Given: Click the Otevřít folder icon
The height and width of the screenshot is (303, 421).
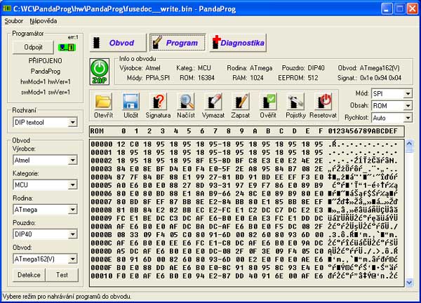Looking at the screenshot, I should (x=103, y=102).
